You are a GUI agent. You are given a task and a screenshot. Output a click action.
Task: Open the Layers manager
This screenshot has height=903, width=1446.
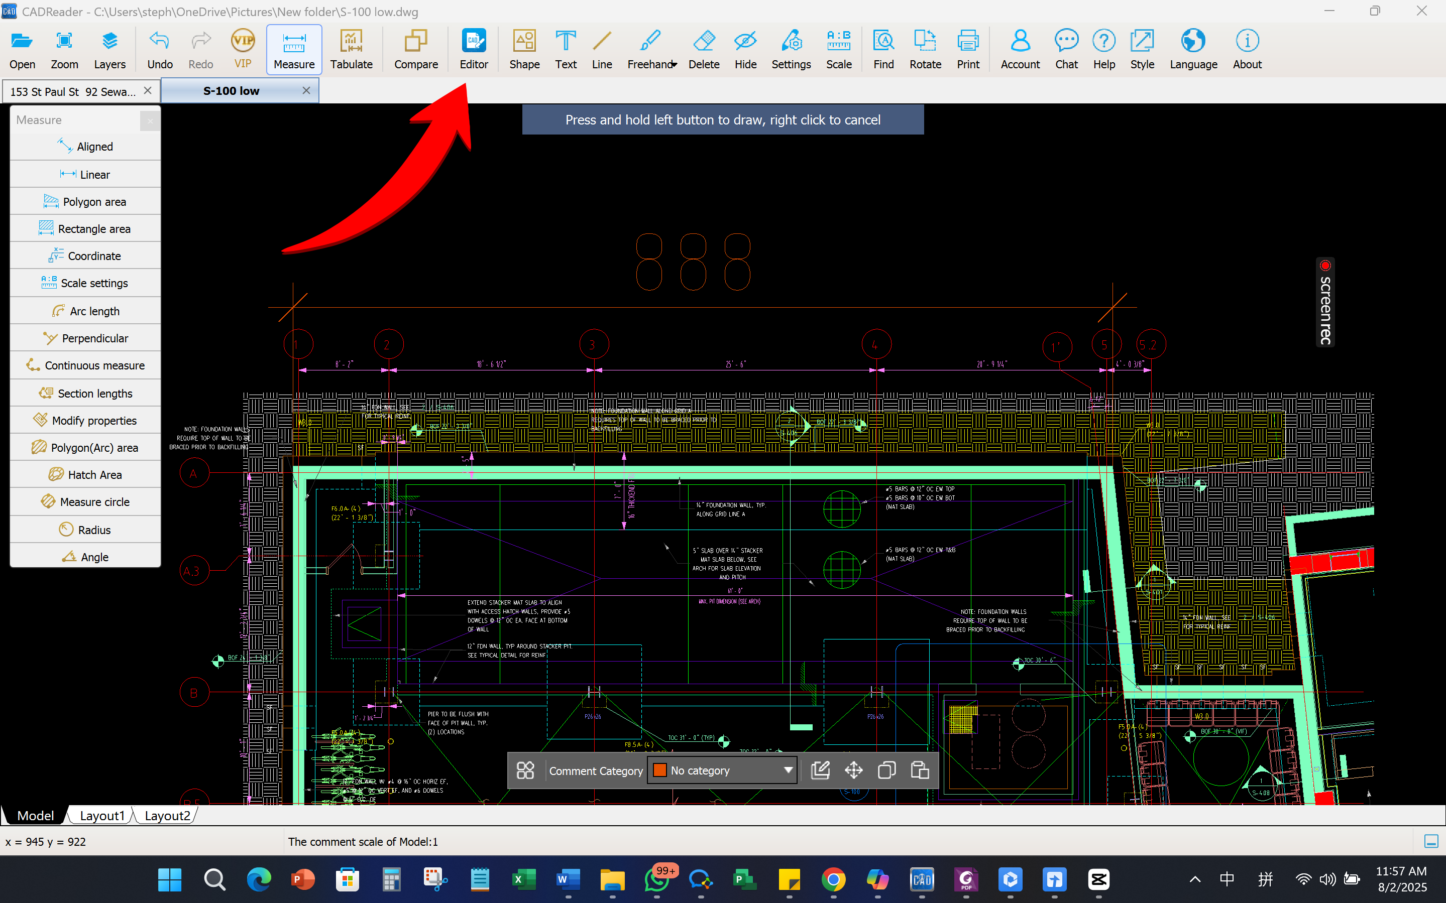click(x=109, y=50)
